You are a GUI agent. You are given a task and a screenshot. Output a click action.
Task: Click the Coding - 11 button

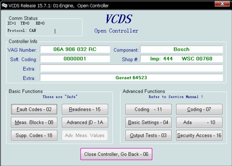tap(148, 110)
